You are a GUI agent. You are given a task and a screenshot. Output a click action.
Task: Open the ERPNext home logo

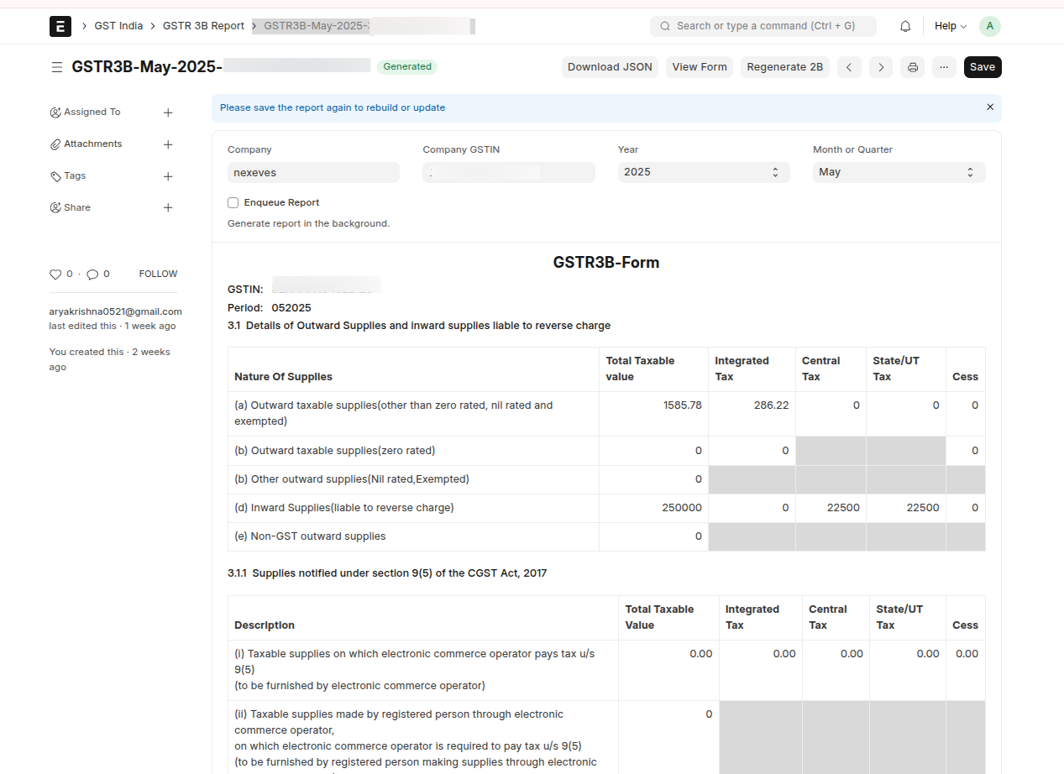(x=60, y=27)
